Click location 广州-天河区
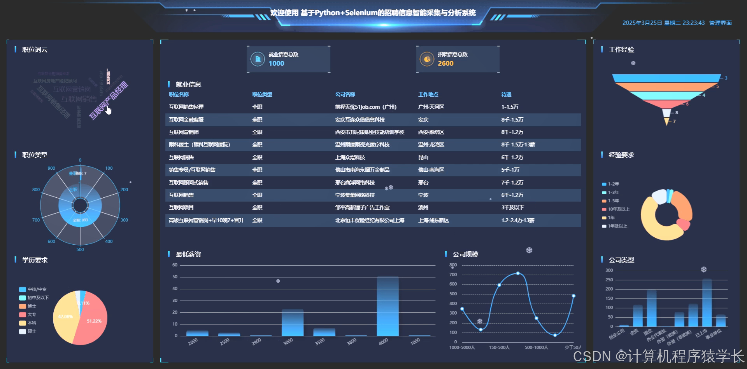The width and height of the screenshot is (747, 369). (431, 107)
